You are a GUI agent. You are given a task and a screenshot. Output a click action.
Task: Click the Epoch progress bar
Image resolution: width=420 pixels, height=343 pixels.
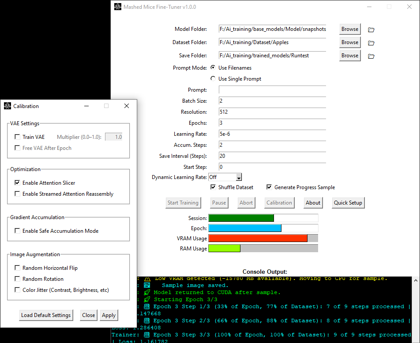263,228
